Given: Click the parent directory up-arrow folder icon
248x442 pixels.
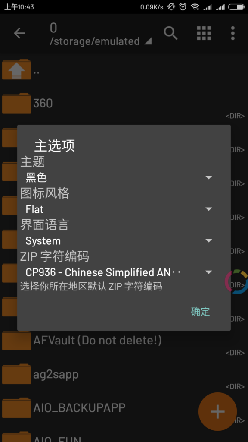Looking at the screenshot, I should [x=16, y=69].
